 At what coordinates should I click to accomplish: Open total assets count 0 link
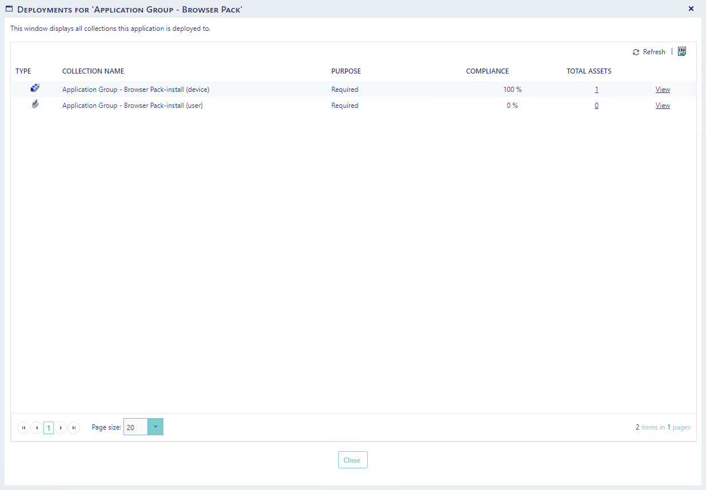596,106
